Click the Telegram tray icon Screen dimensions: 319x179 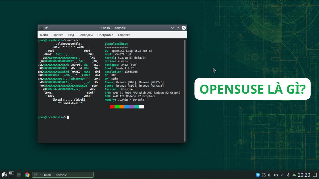[x=258, y=175]
